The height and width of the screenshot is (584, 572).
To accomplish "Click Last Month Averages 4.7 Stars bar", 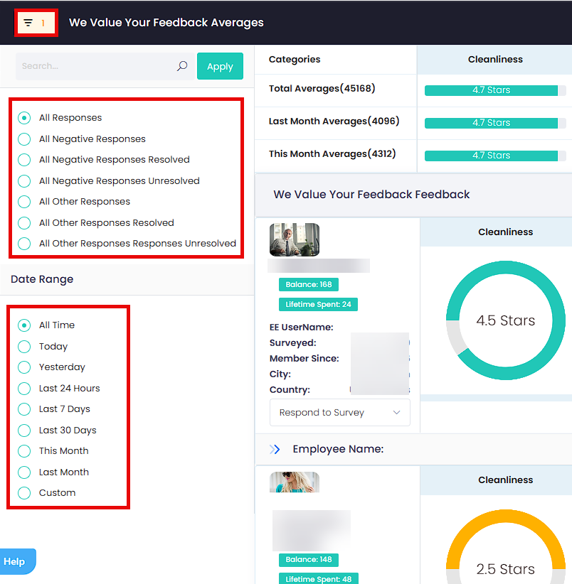I will click(495, 123).
